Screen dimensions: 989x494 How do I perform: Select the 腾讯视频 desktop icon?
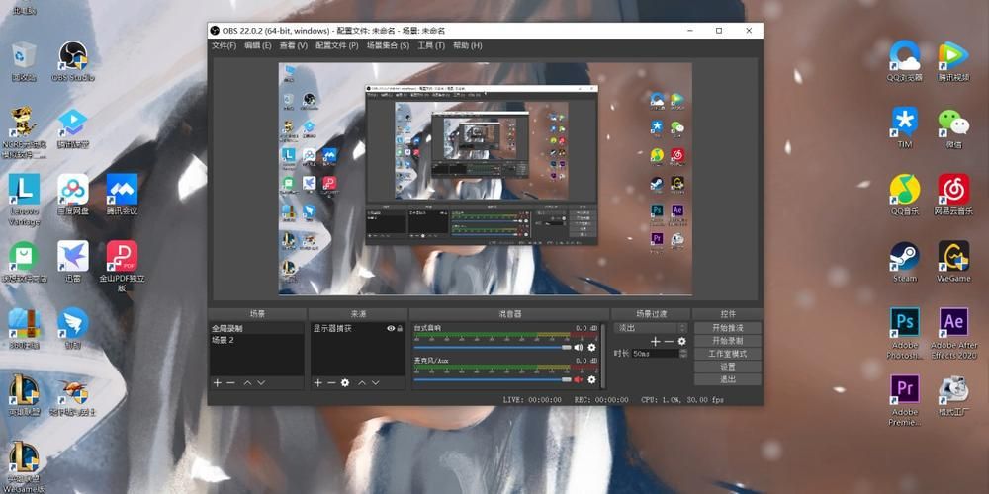(953, 61)
